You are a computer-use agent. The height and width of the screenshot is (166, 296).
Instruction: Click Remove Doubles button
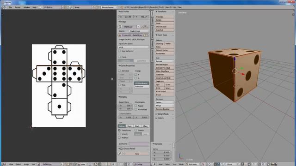pos(165,109)
